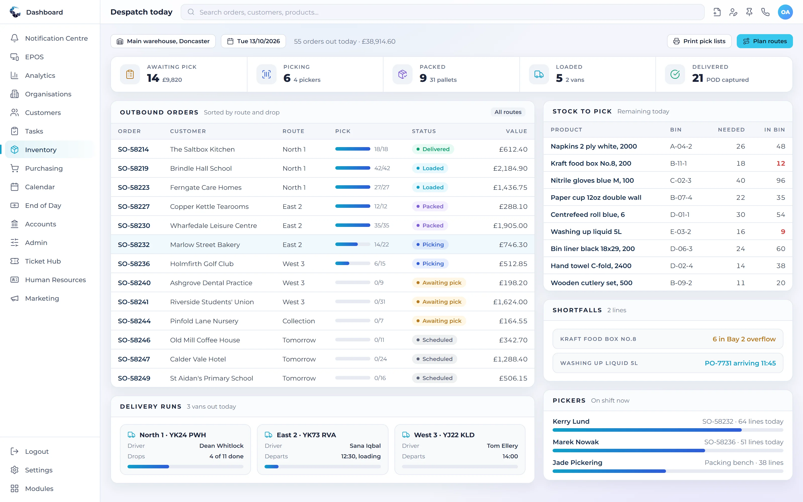This screenshot has height=502, width=803.
Task: Select Kraft food box No.8, 200 row
Action: pos(667,163)
